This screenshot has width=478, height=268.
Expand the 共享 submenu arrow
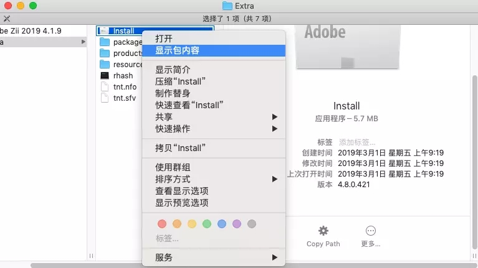point(275,117)
